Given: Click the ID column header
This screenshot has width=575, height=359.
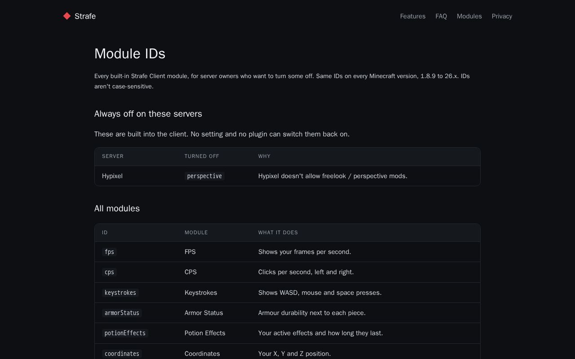Looking at the screenshot, I should pyautogui.click(x=105, y=232).
